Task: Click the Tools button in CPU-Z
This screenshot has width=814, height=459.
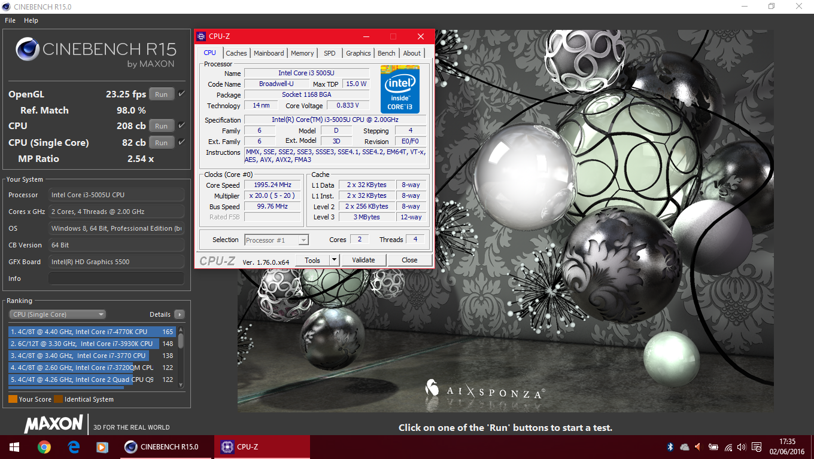Action: click(x=312, y=260)
